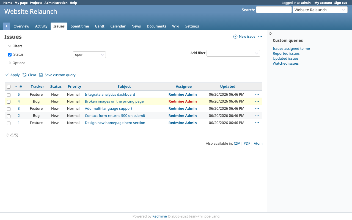
Task: Save custom query
Action: 57,75
